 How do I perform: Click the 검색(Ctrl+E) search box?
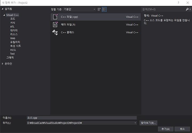[x=163, y=9]
